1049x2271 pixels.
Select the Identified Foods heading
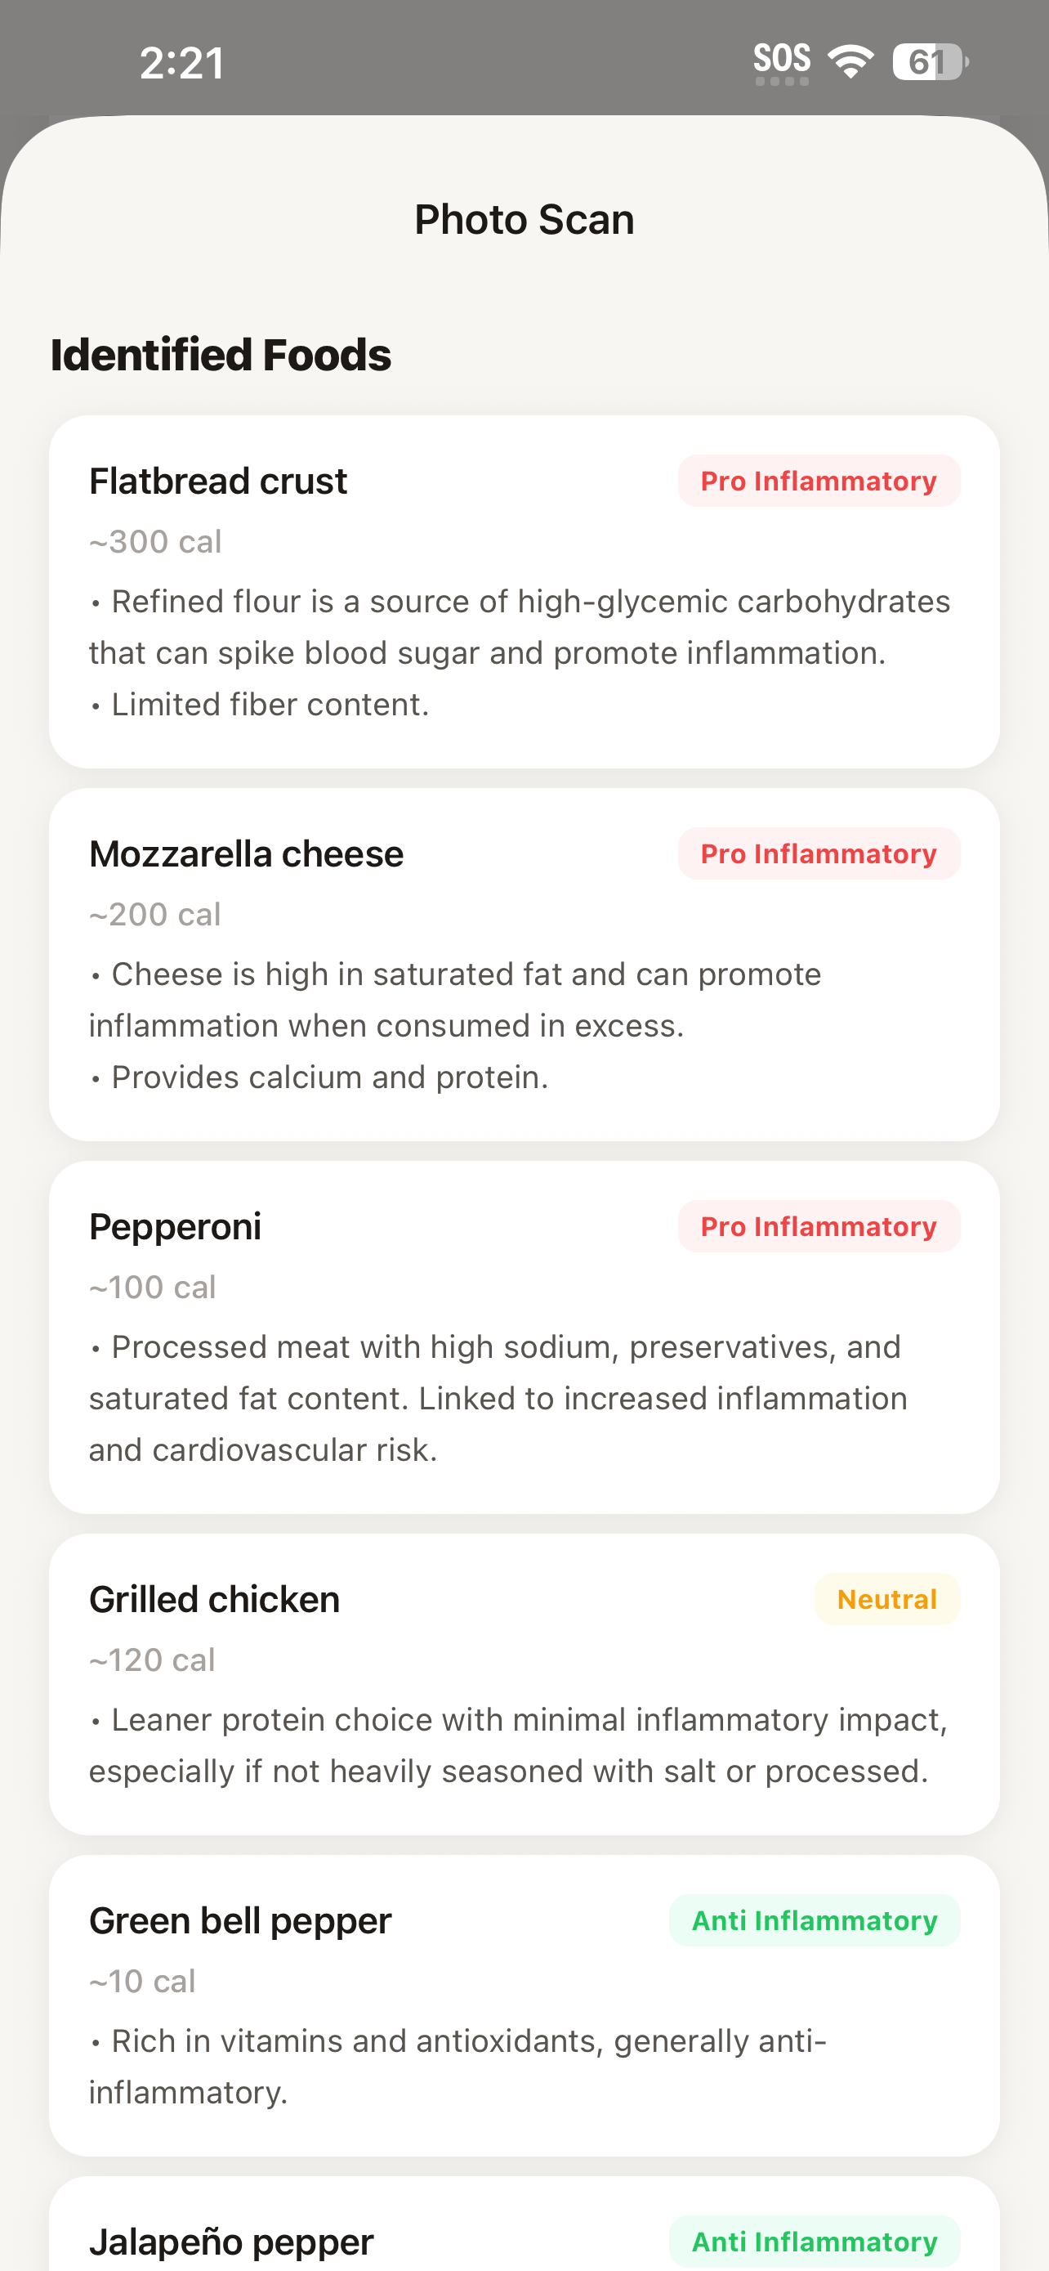tap(221, 356)
